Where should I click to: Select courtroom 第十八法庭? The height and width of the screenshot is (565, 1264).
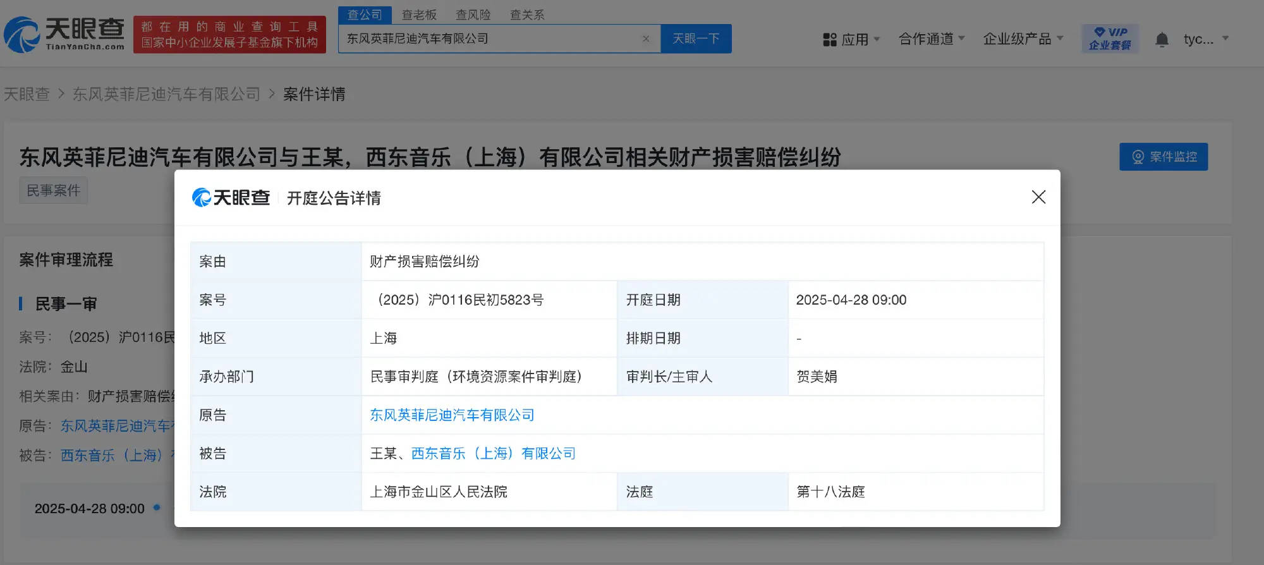coord(830,492)
